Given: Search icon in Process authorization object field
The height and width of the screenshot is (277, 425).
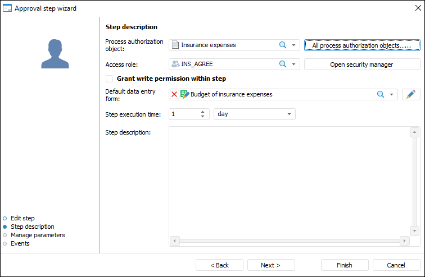Looking at the screenshot, I should 283,45.
